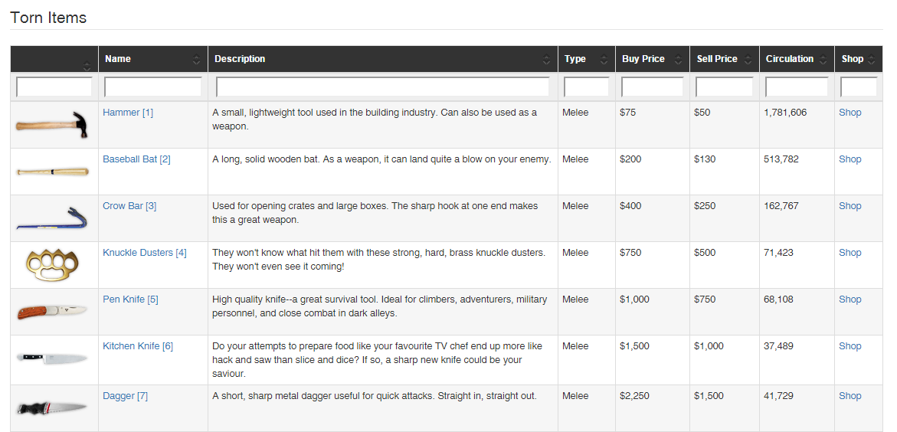
Task: Click the Kitchen Knife item image
Action: tap(53, 358)
